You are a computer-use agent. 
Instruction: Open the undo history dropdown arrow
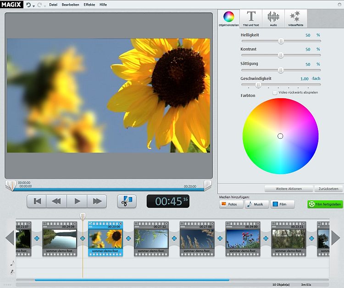click(34, 5)
